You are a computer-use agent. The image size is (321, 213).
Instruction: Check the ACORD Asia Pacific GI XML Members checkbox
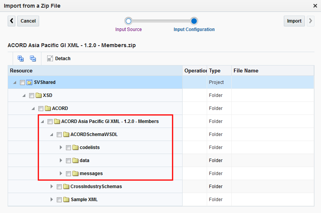[50, 121]
